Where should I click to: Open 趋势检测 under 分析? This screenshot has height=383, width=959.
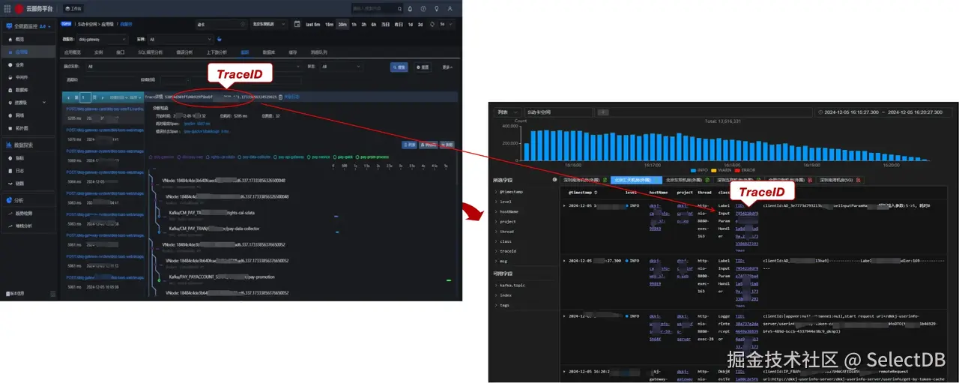24,214
